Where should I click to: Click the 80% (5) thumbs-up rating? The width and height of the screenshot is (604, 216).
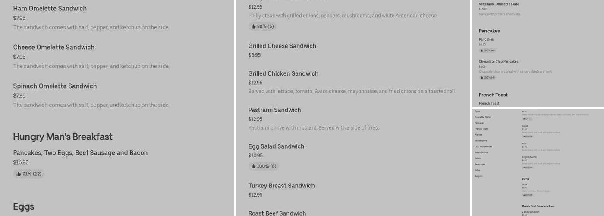262,26
